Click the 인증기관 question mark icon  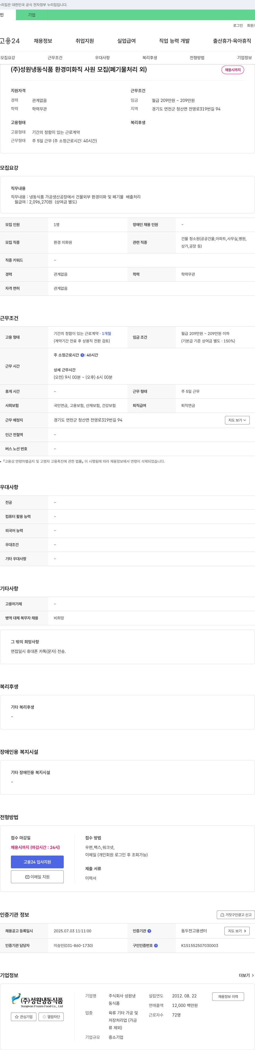pos(149,931)
